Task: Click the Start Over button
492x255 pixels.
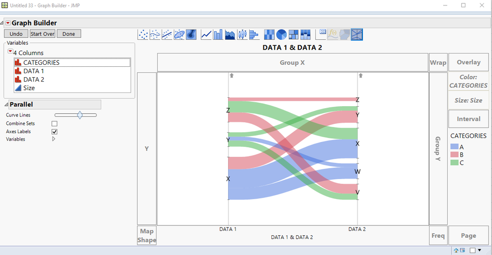Action: tap(42, 34)
